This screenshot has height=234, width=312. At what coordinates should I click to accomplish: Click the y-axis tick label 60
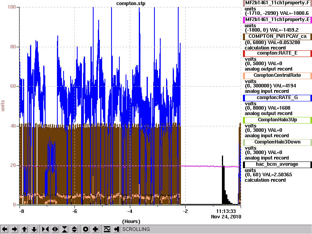pos(13,86)
